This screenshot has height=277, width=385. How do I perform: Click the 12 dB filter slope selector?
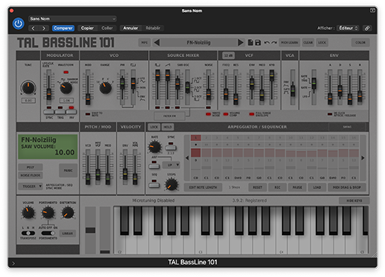pos(229,56)
